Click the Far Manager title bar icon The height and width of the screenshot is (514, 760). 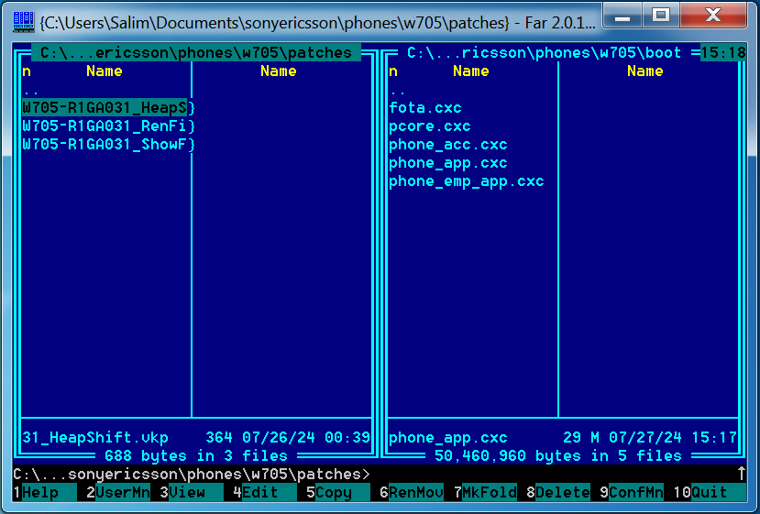(x=23, y=22)
